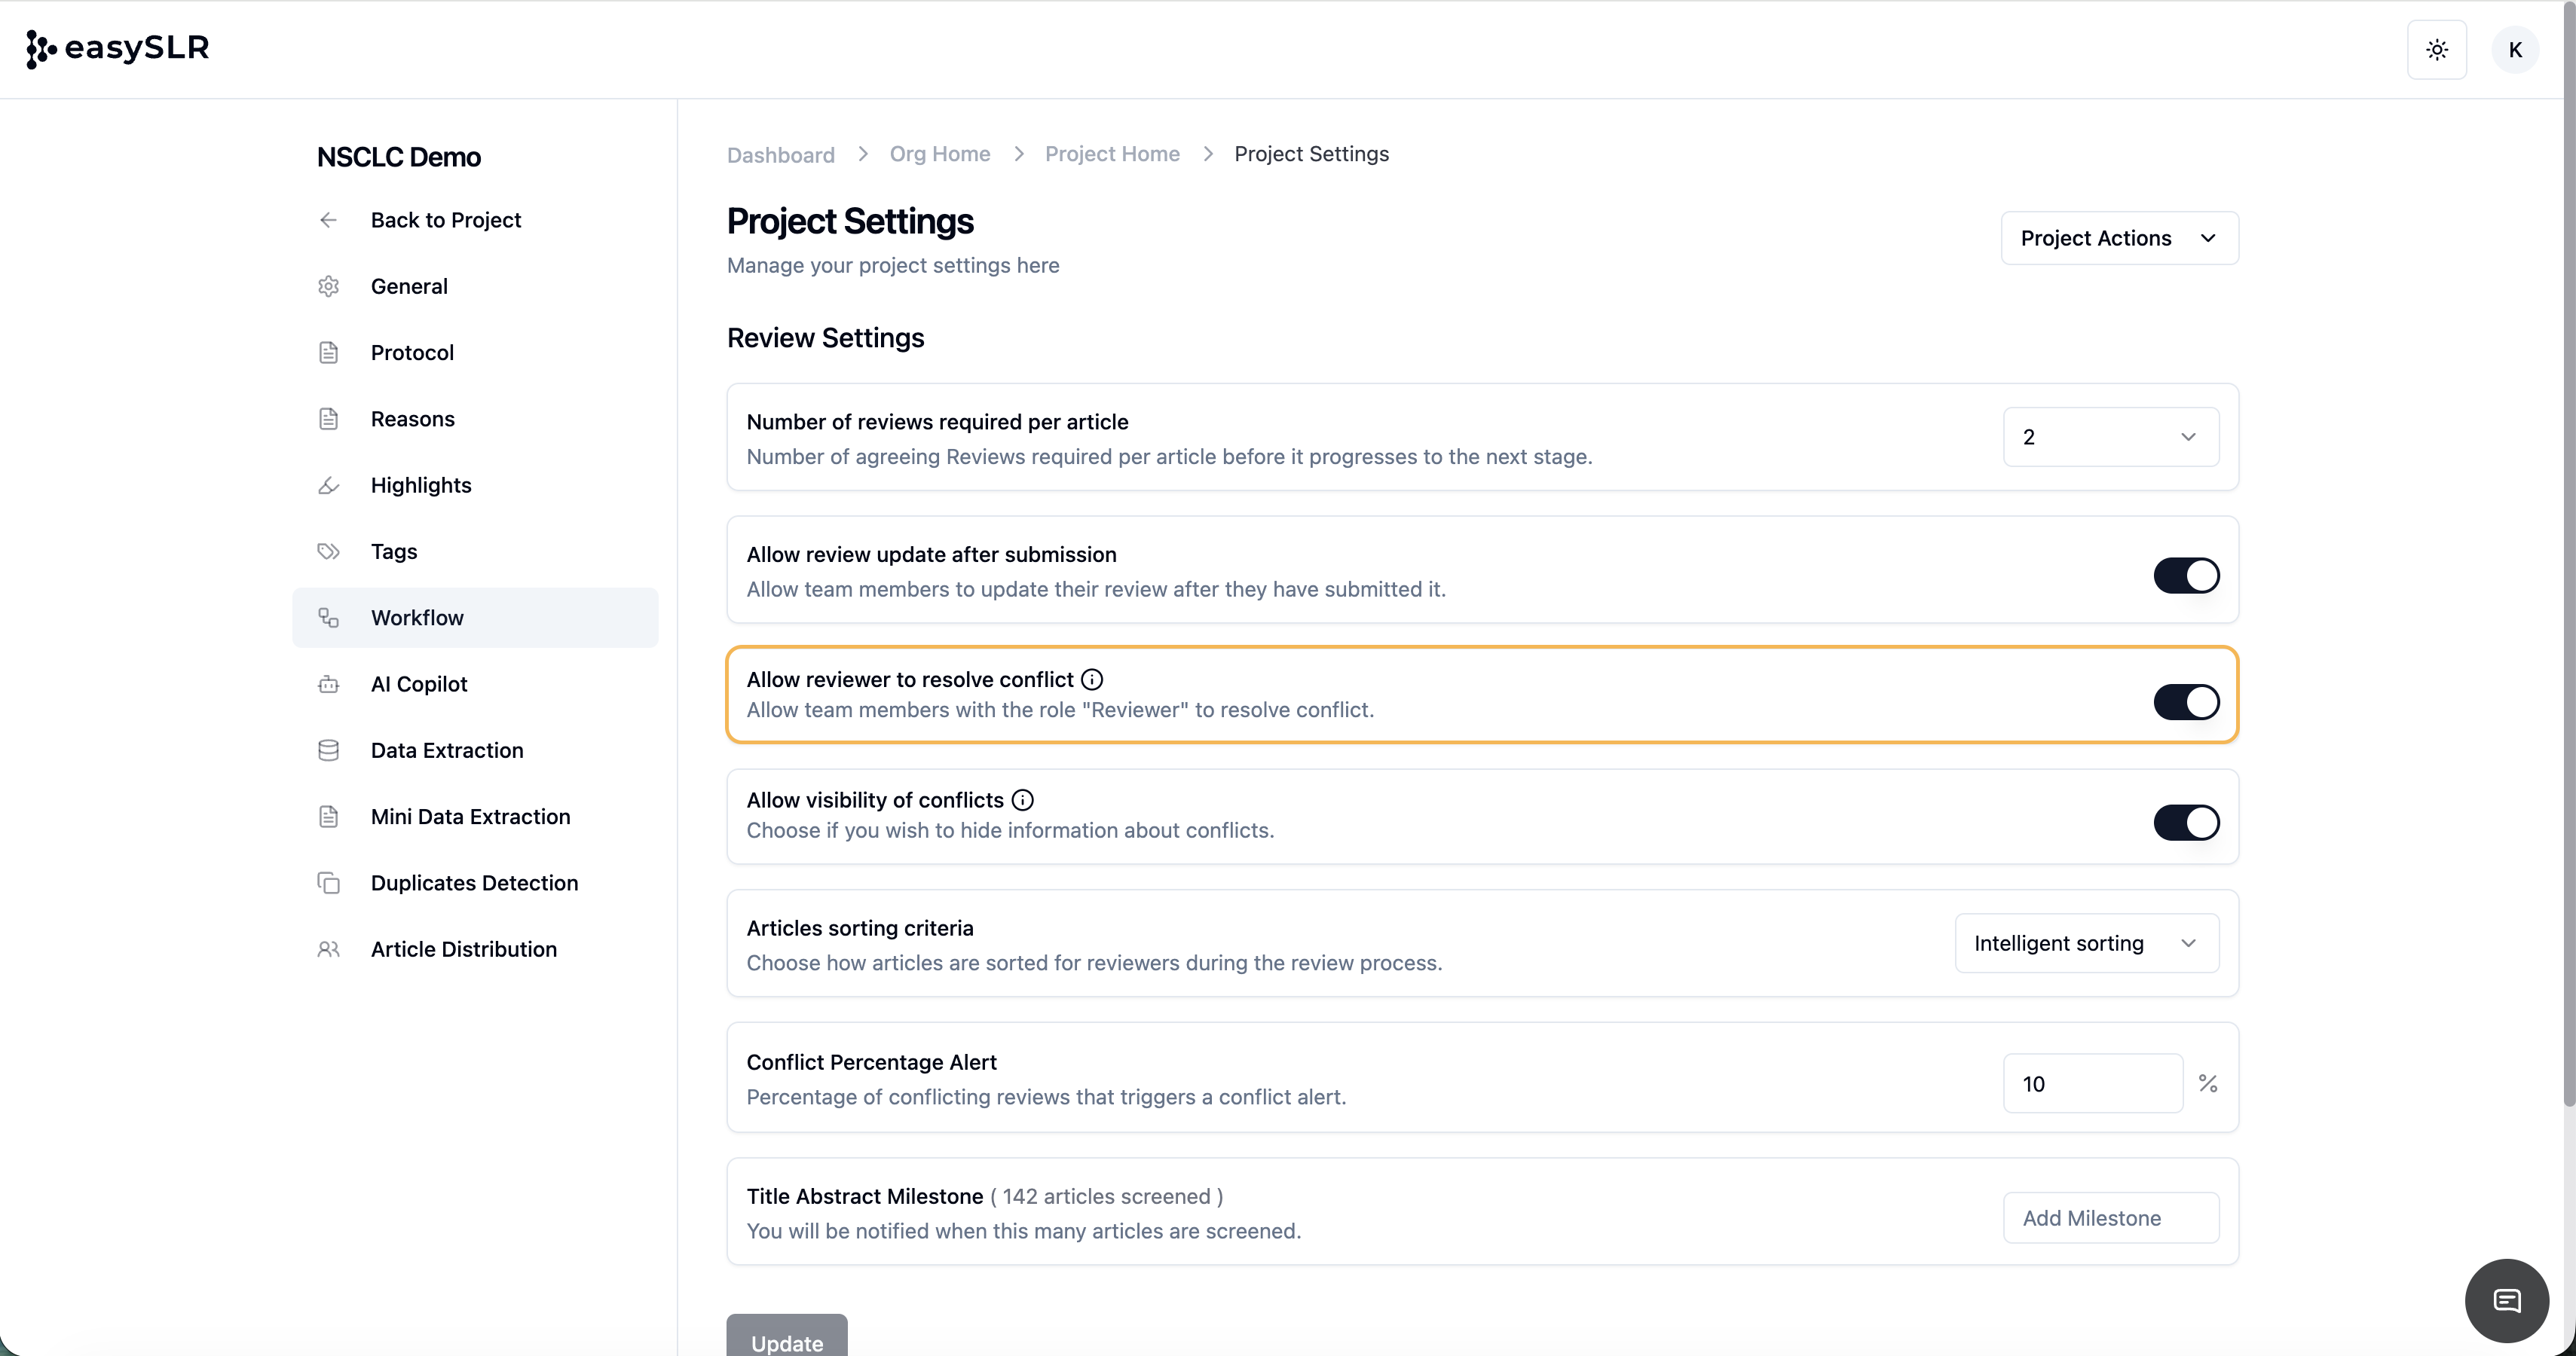Click the light/dark theme sun icon
This screenshot has width=2576, height=1356.
[x=2436, y=50]
